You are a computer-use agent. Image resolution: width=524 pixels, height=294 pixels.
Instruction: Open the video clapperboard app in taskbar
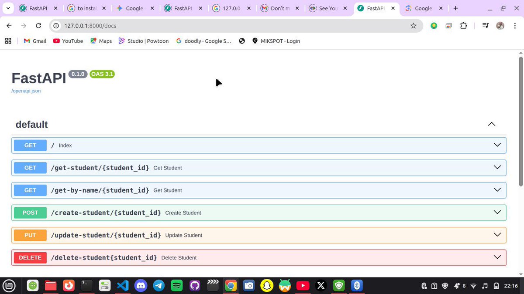tap(213, 286)
